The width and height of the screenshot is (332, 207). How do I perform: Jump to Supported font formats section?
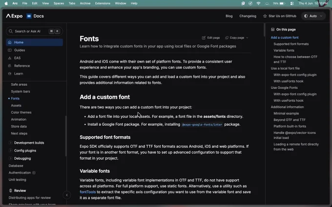291,44
